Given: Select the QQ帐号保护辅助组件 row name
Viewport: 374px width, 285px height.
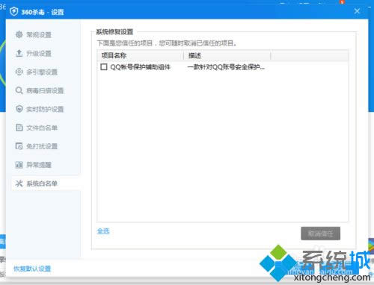Looking at the screenshot, I should (x=140, y=67).
